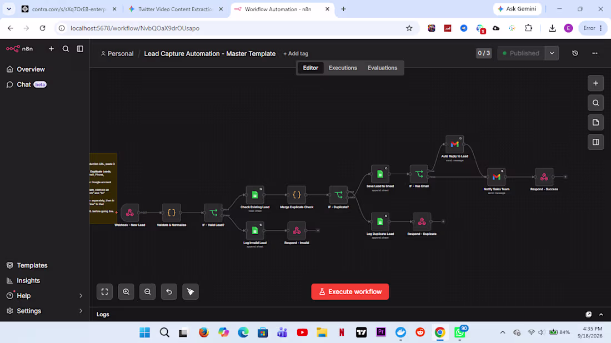
Task: Pop out the Logs panel
Action: pyautogui.click(x=589, y=315)
